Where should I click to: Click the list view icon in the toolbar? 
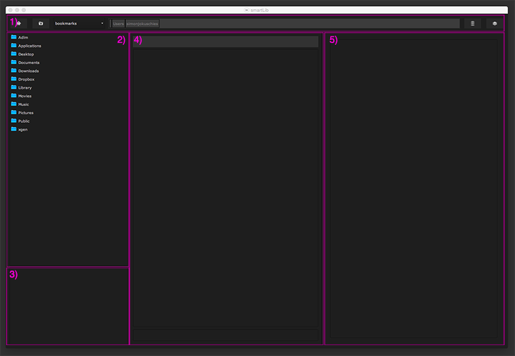click(x=473, y=24)
